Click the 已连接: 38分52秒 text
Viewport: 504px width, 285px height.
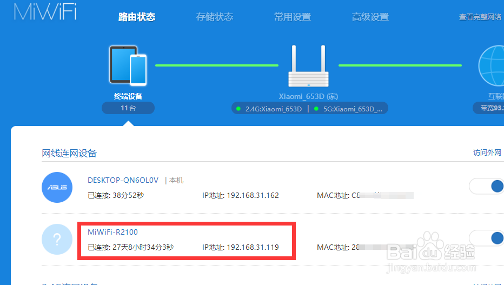point(116,195)
